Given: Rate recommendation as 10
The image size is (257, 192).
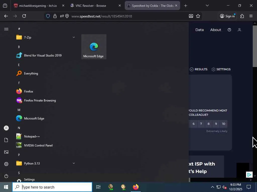Looking at the screenshot, I should tap(224, 124).
